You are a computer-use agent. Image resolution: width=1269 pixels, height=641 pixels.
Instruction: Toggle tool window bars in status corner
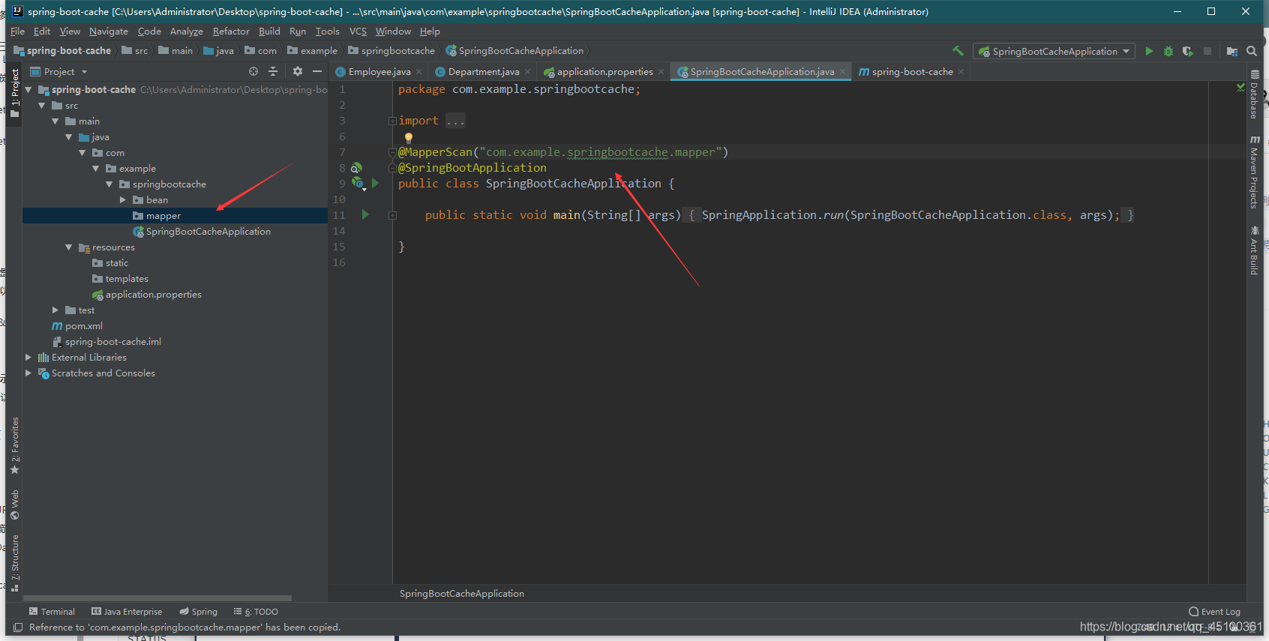18,628
